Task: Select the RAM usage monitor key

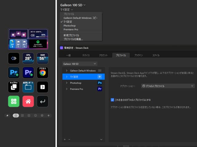Action: (42, 58)
